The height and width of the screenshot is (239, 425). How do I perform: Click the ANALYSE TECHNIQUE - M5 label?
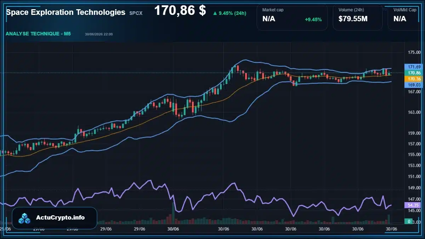click(38, 34)
